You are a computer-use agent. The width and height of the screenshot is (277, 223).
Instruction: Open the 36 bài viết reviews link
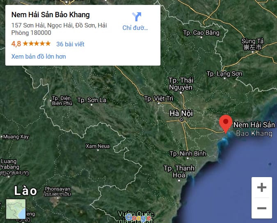pyautogui.click(x=70, y=44)
